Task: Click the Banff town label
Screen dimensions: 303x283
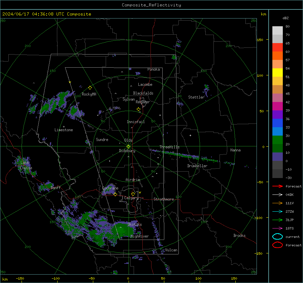Action: (x=56, y=188)
